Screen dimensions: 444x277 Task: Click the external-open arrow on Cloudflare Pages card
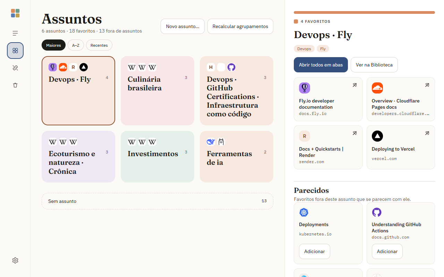click(x=427, y=85)
